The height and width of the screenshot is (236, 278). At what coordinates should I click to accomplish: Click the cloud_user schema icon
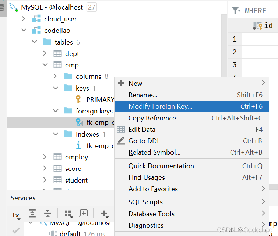36,19
